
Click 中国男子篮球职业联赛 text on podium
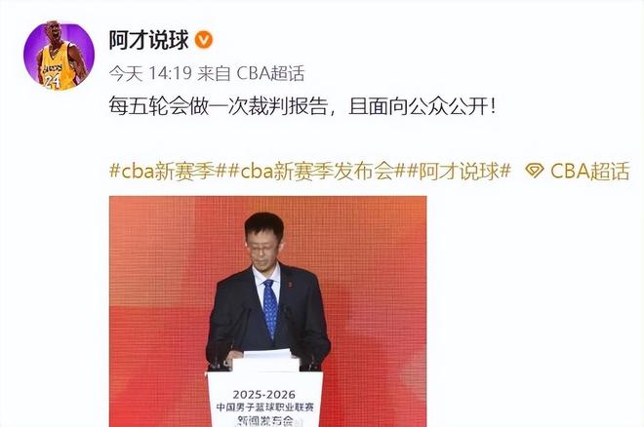pyautogui.click(x=264, y=408)
